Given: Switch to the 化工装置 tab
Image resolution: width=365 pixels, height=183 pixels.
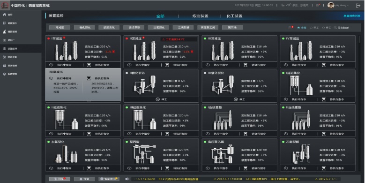Looking at the screenshot, I should point(234,16).
